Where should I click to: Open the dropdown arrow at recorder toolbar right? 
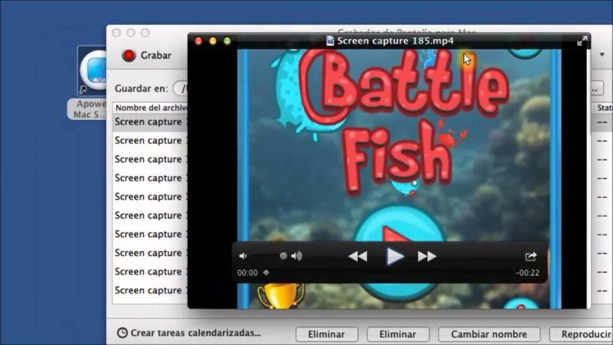pos(602,55)
